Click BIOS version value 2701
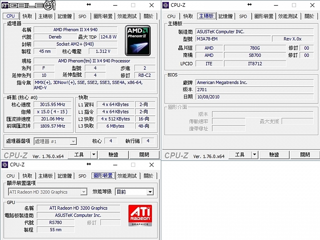 click(255, 90)
